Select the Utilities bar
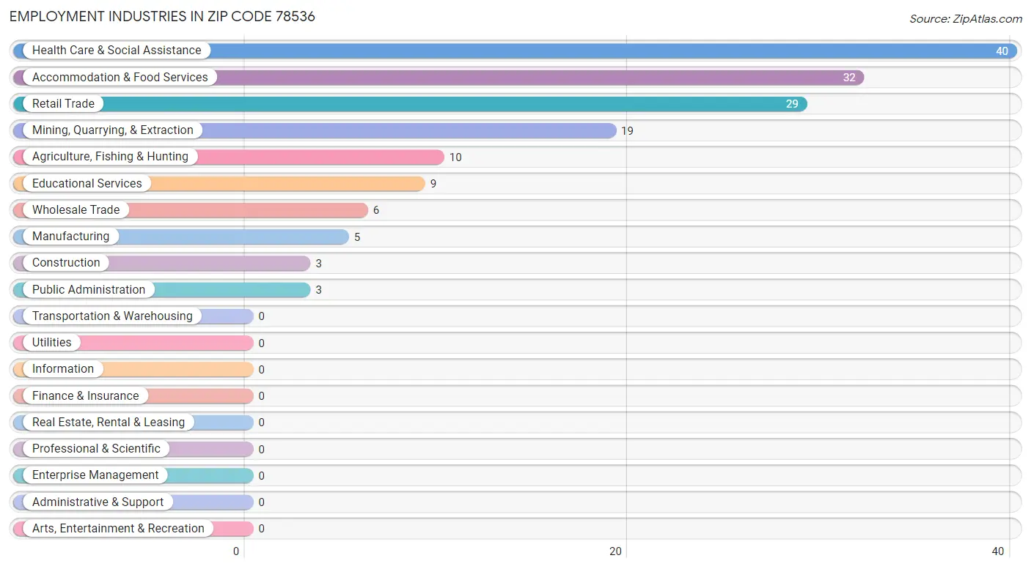The image size is (1031, 569). [x=133, y=343]
